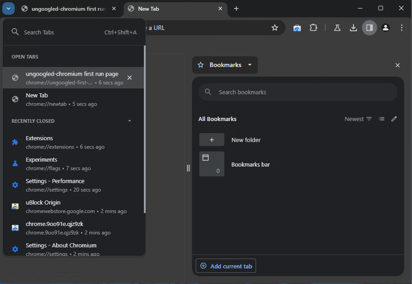Click the side panel resize handle
412x284 pixels.
click(188, 168)
